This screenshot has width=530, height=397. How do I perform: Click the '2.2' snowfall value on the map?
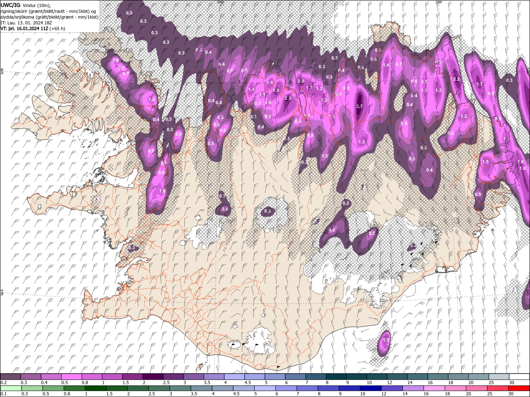tap(457, 79)
